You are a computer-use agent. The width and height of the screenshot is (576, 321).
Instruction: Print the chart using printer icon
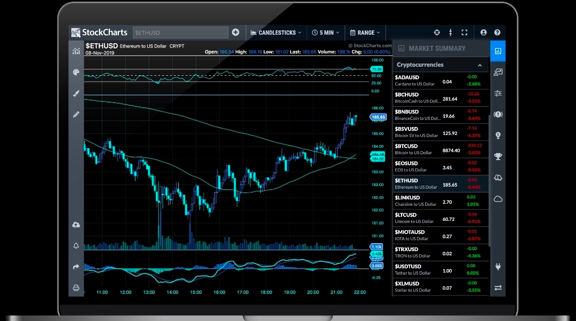coord(76,288)
